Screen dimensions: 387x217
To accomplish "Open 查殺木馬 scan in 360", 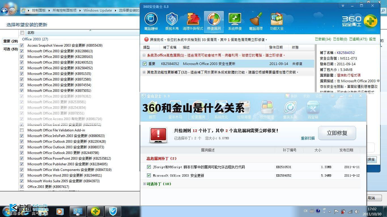I will point(172,22).
